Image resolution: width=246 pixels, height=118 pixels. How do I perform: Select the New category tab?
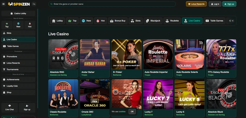click(86, 21)
